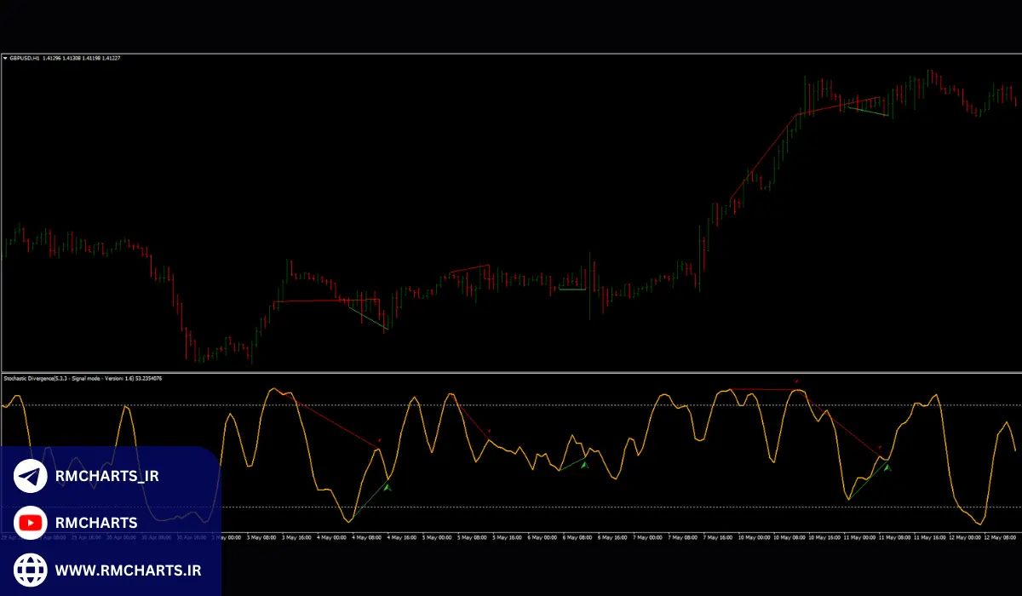
Task: Click the 12 May 00:00 time axis label
Action: pos(964,537)
